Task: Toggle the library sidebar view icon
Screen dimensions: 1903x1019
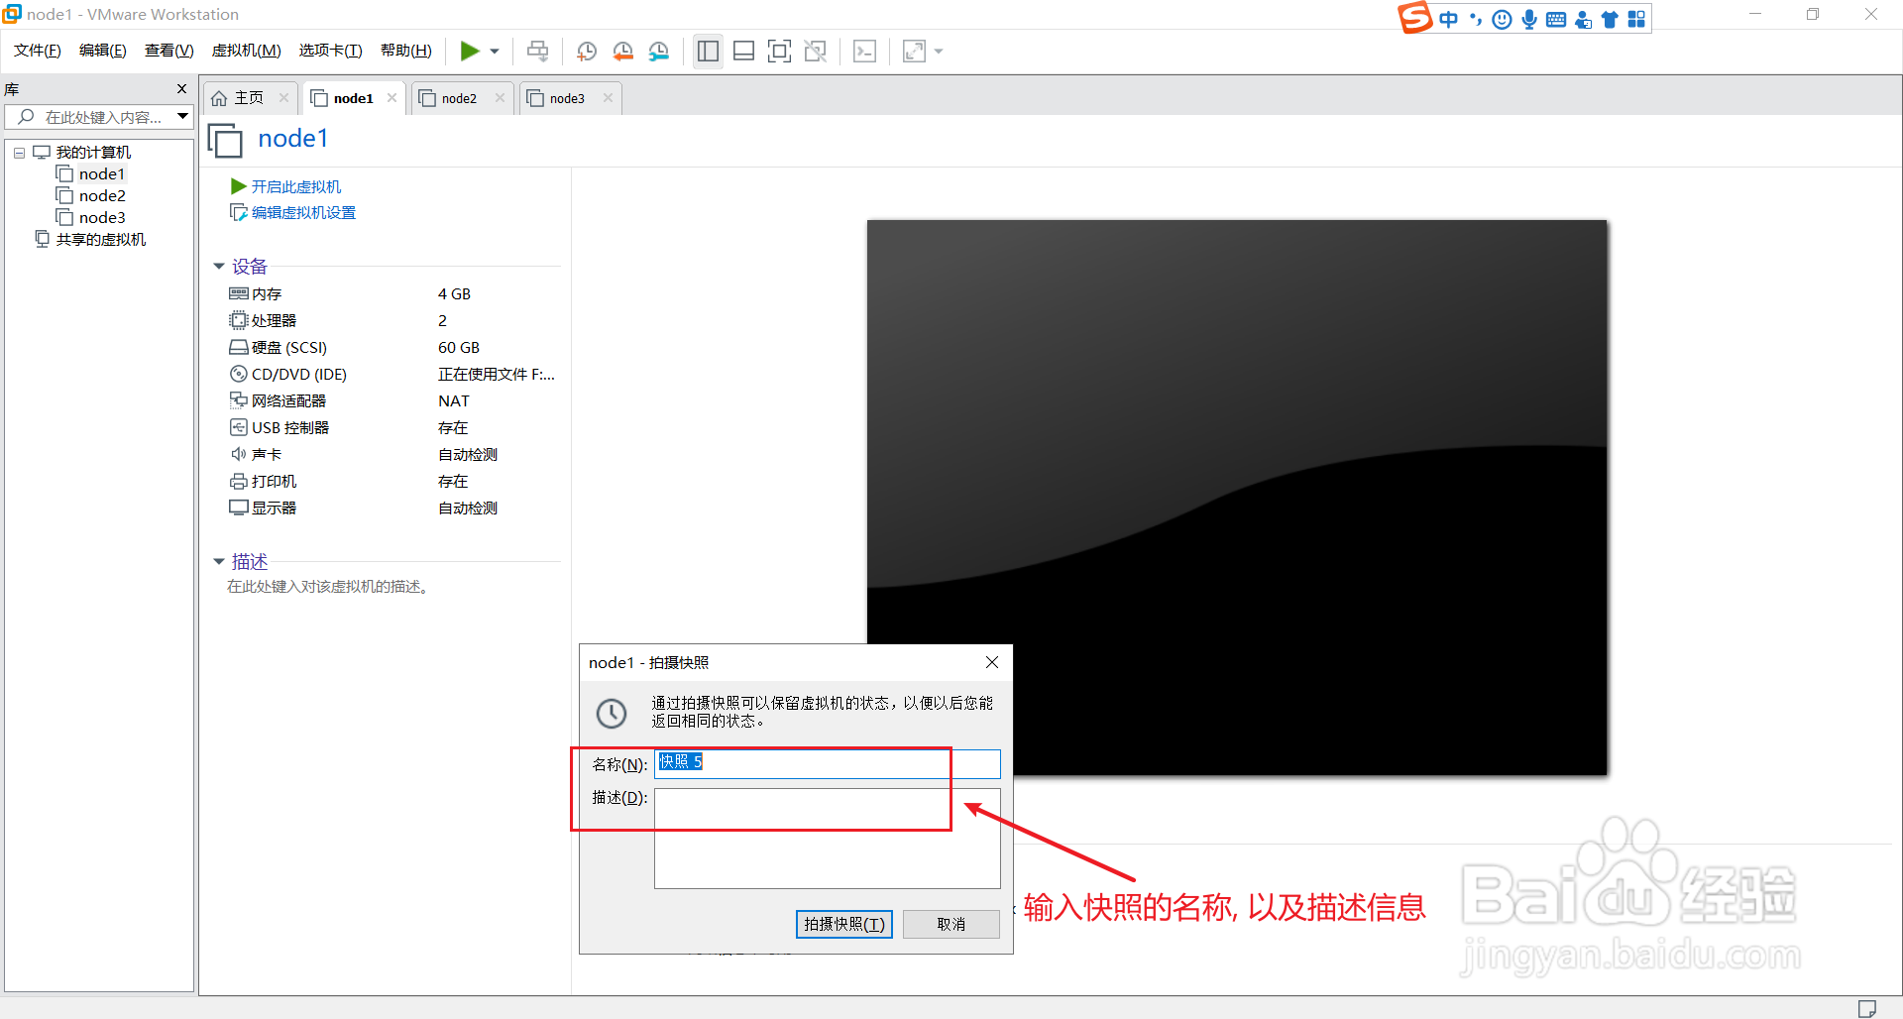Action: 708,51
